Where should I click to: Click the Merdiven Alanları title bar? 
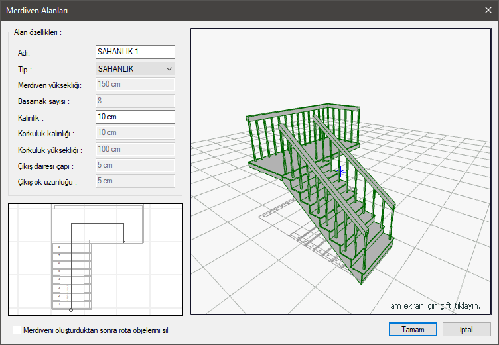tap(199, 10)
